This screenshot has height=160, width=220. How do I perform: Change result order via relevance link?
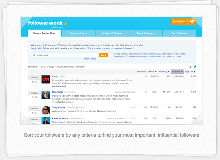pos(79,67)
